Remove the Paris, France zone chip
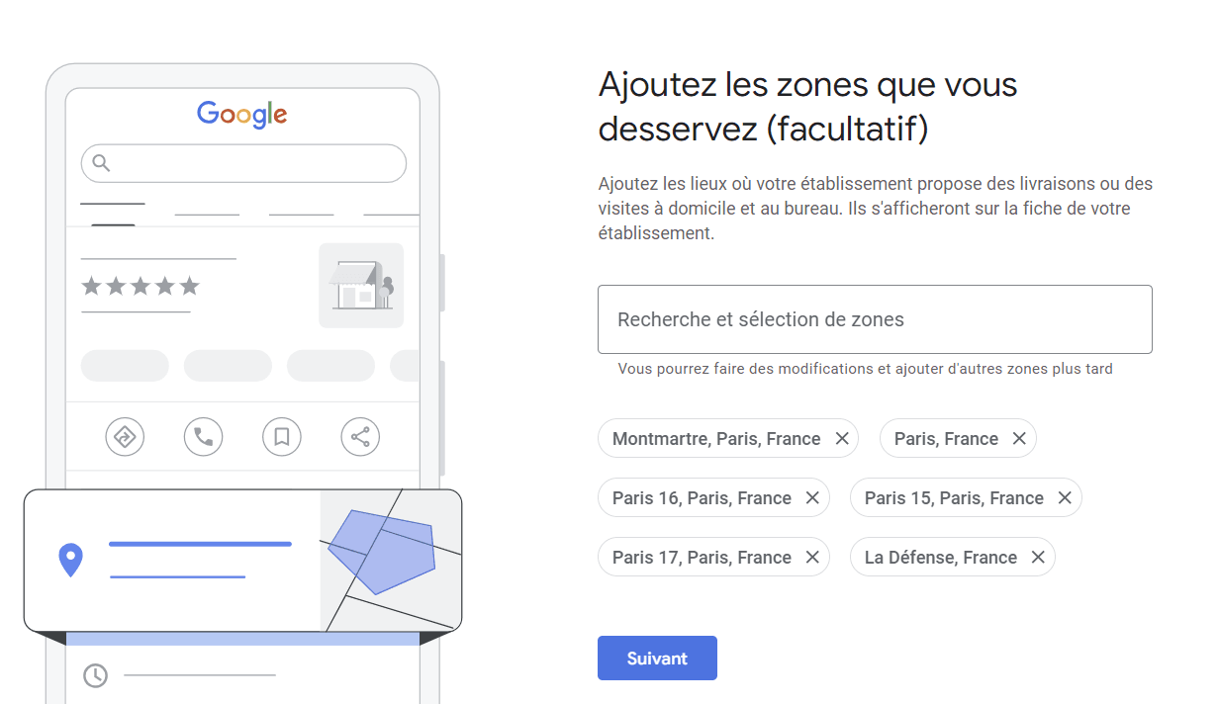The width and height of the screenshot is (1219, 704). click(1019, 438)
